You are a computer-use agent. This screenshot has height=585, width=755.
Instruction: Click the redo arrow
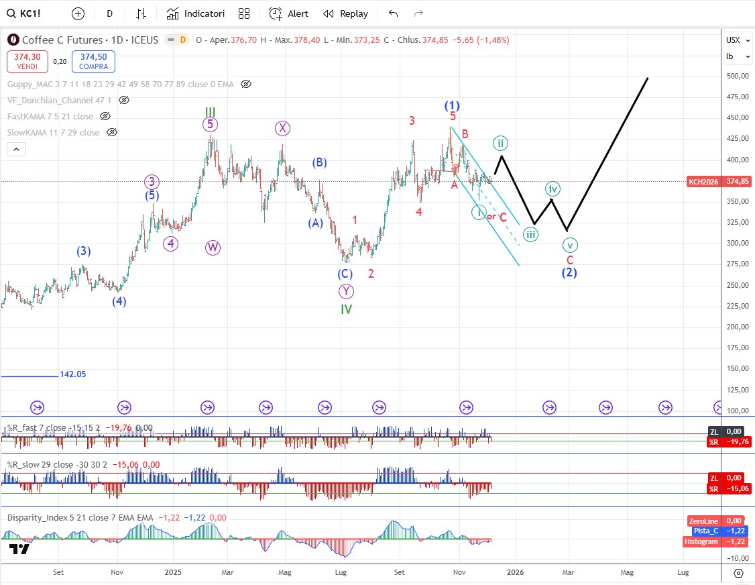pyautogui.click(x=418, y=13)
